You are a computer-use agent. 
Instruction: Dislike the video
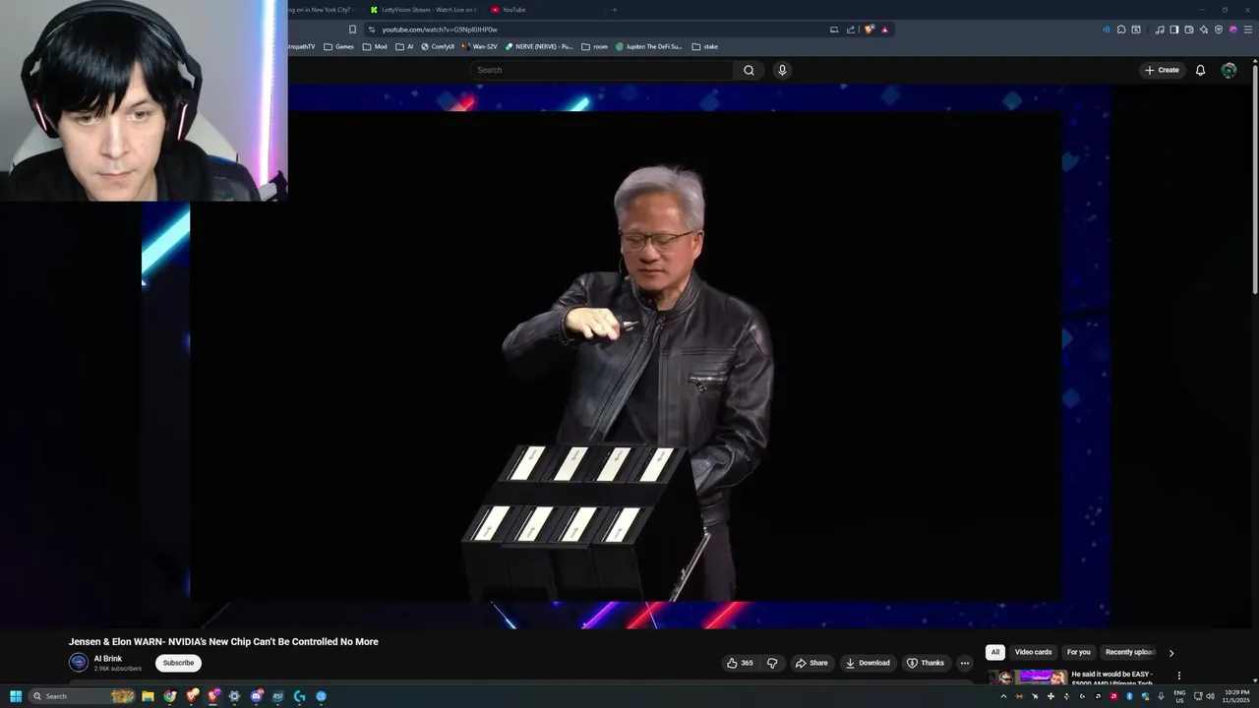pyautogui.click(x=772, y=663)
